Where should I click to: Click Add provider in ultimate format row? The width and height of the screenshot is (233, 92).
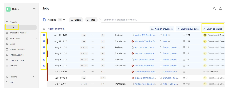(211, 72)
